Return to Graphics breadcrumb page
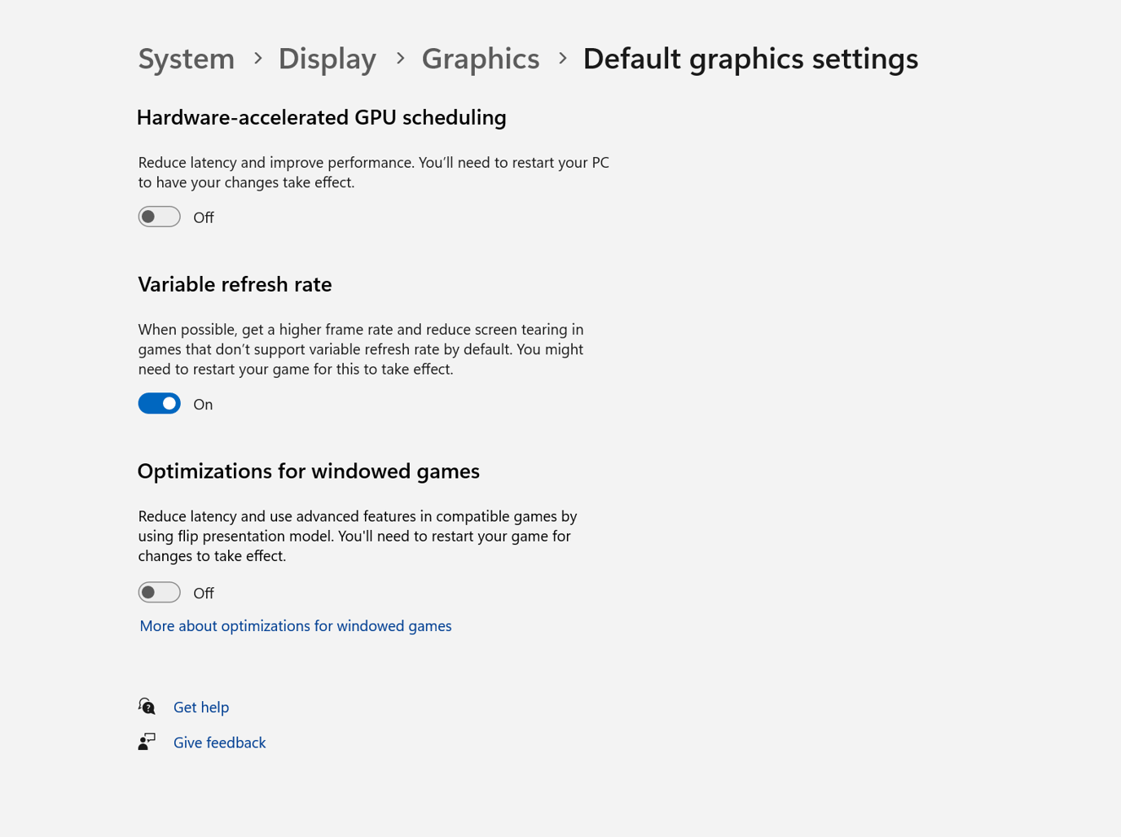The image size is (1121, 837). point(481,59)
